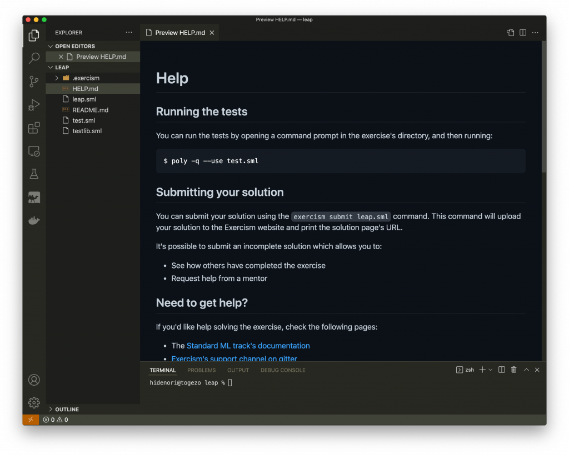Collapse the Open Editors section

[x=93, y=46]
